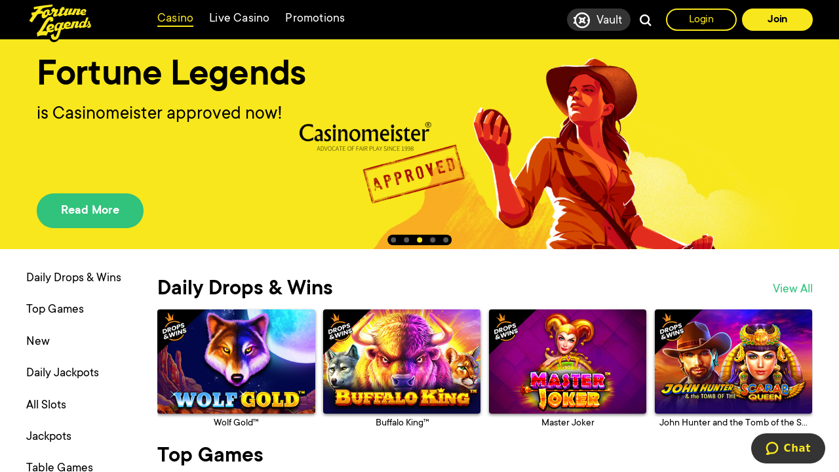
Task: Click the Fortune Legends logo
Action: pos(60,22)
